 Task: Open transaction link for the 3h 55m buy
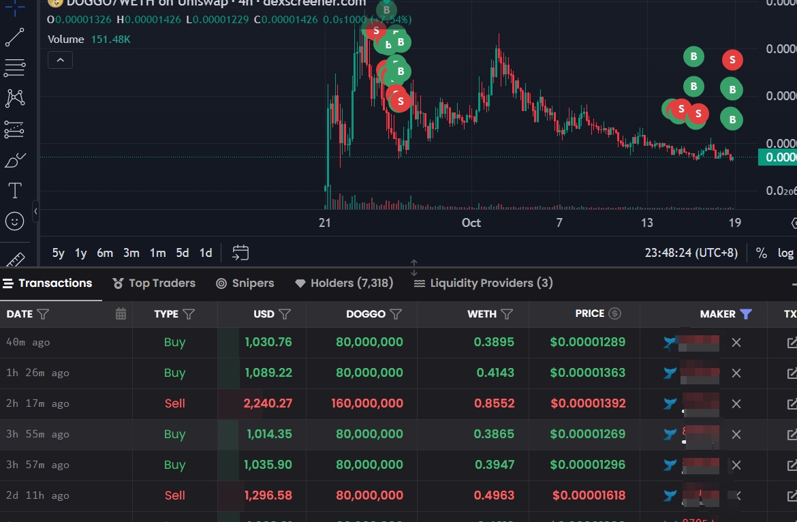tap(792, 434)
